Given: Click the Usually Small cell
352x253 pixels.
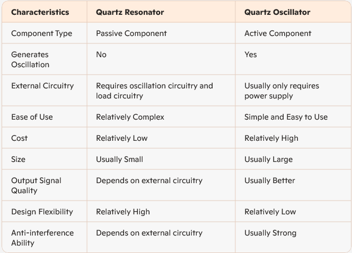Looking at the screenshot, I should (119, 159).
